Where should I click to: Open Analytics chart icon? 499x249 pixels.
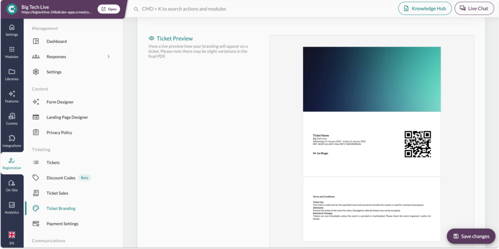tap(12, 205)
